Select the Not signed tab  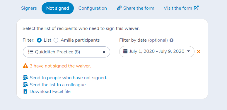[x=58, y=8]
